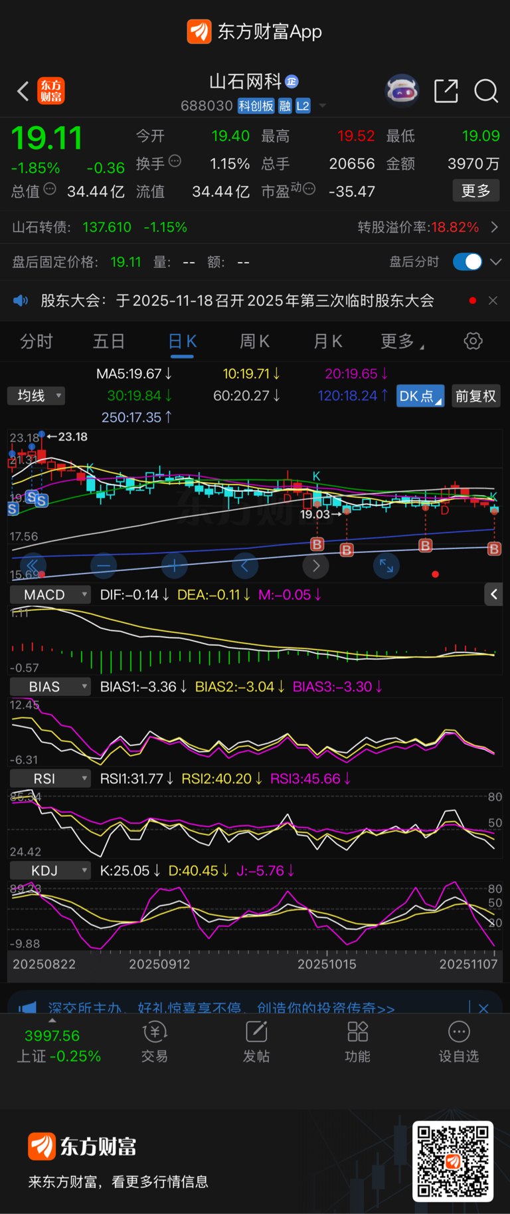Change the 前复权 adjustment setting
The width and height of the screenshot is (510, 1214).
[475, 396]
